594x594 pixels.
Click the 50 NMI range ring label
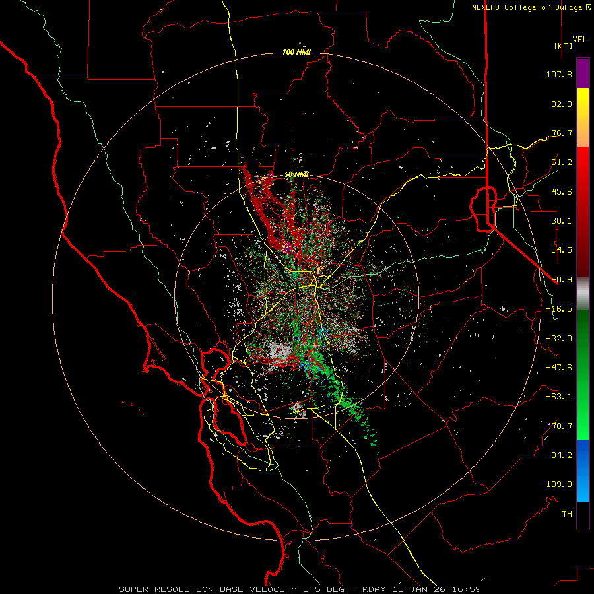click(296, 175)
